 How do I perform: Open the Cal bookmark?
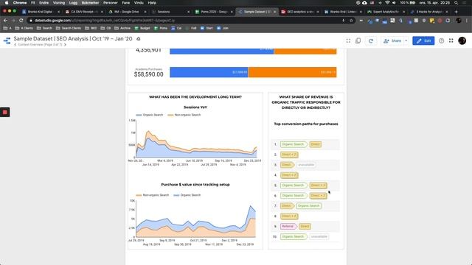176,28
